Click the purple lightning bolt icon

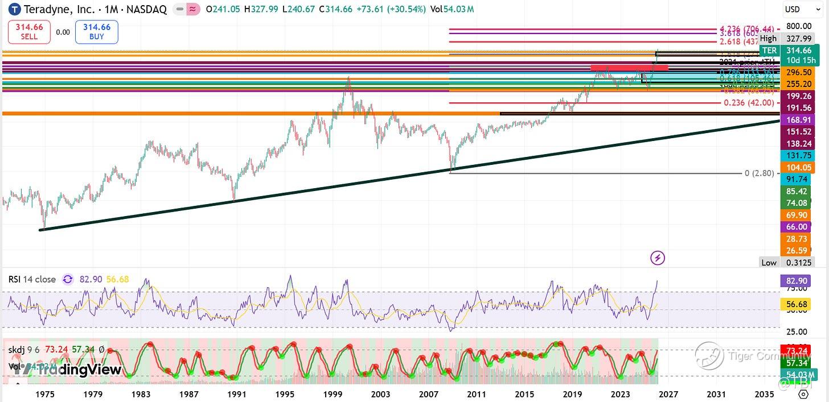(658, 258)
